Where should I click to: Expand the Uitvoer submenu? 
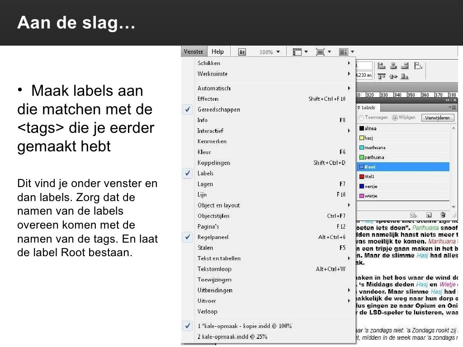tap(274, 301)
